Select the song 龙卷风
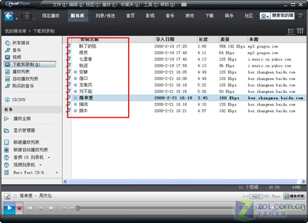Screen dimensions: 308x223 click(86, 85)
